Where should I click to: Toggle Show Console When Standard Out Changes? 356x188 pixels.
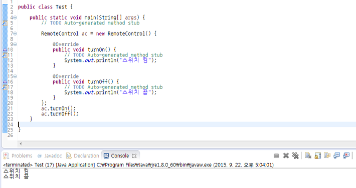point(337,155)
